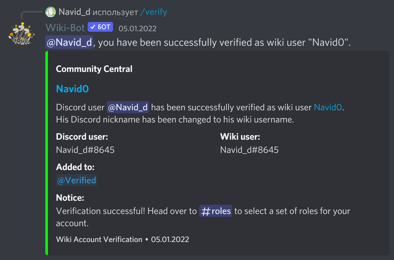Click the hash icon in roles mention

coord(206,212)
